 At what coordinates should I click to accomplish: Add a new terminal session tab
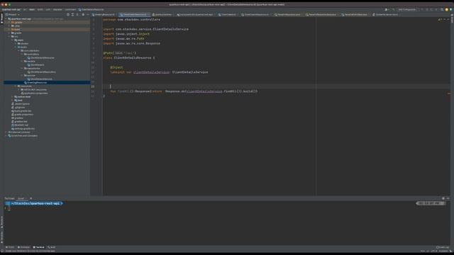[31, 198]
